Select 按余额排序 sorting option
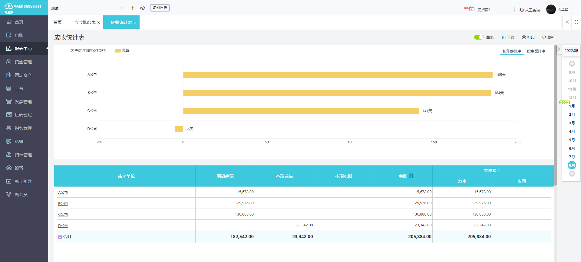 [536, 51]
